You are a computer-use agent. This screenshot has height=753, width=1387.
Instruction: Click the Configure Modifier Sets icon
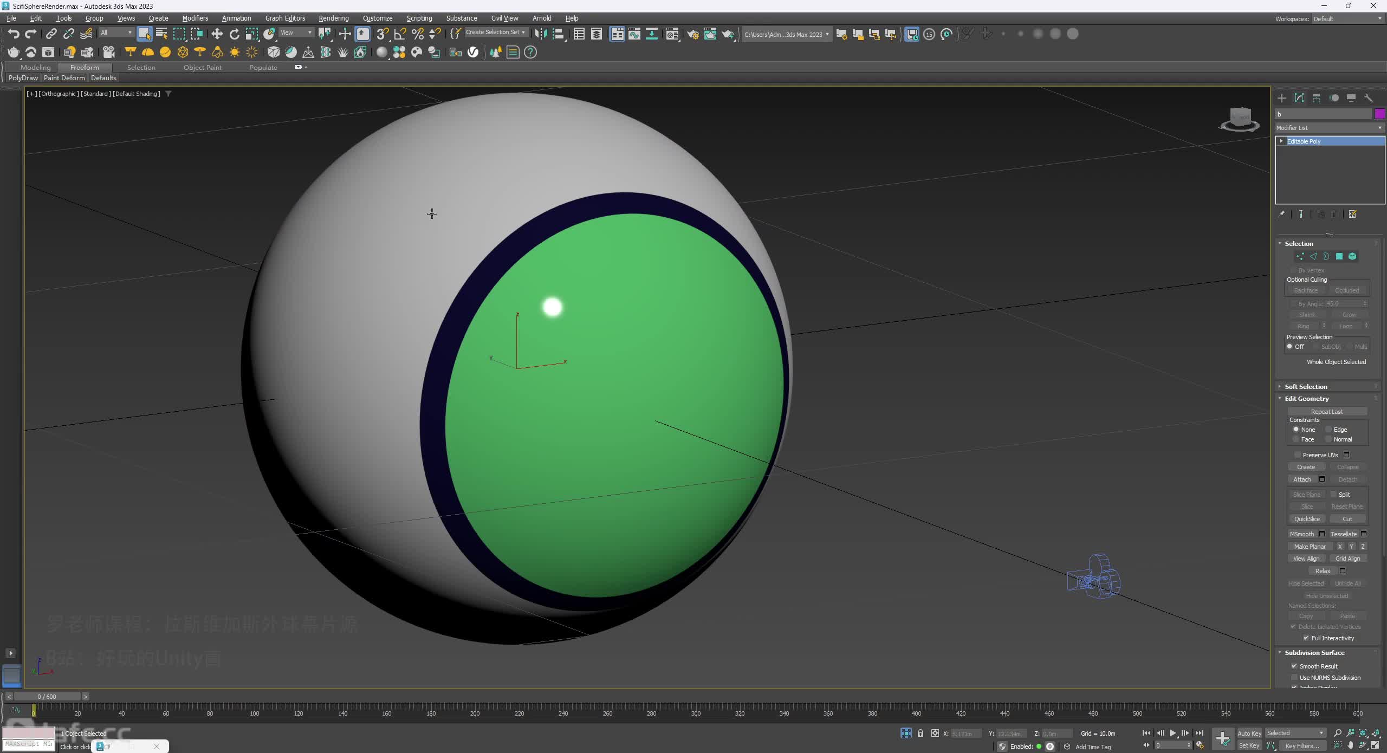click(1352, 215)
